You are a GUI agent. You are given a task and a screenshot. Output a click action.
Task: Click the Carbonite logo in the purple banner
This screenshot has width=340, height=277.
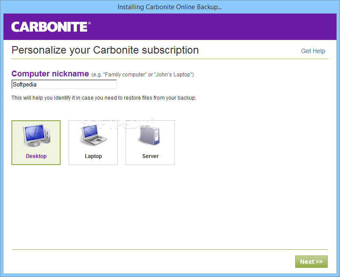click(51, 27)
